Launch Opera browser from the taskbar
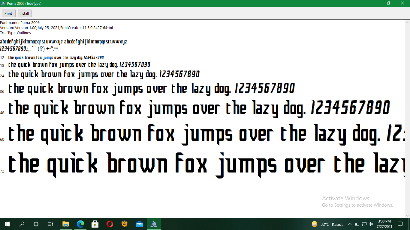410x230 pixels. [x=110, y=224]
